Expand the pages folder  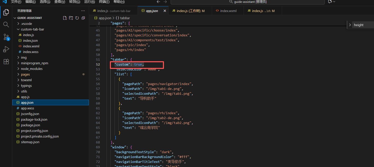pos(18,74)
